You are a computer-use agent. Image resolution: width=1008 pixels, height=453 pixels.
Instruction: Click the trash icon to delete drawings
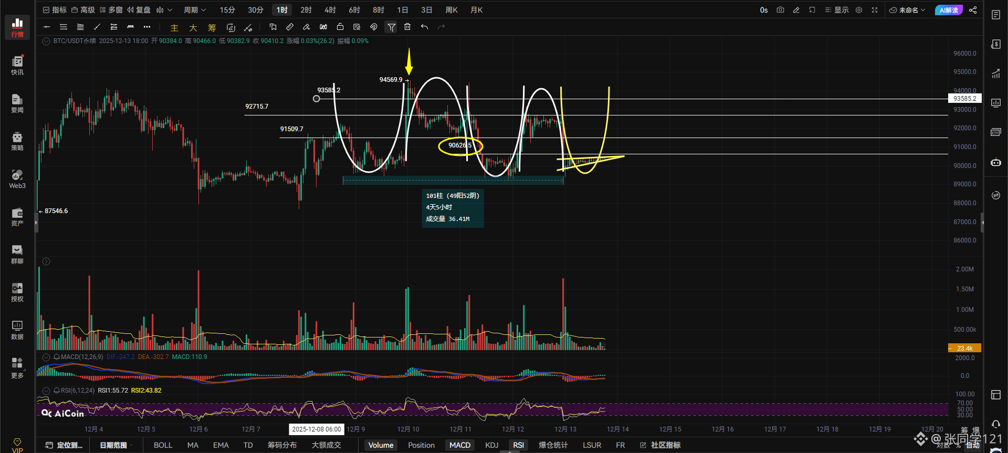click(407, 27)
